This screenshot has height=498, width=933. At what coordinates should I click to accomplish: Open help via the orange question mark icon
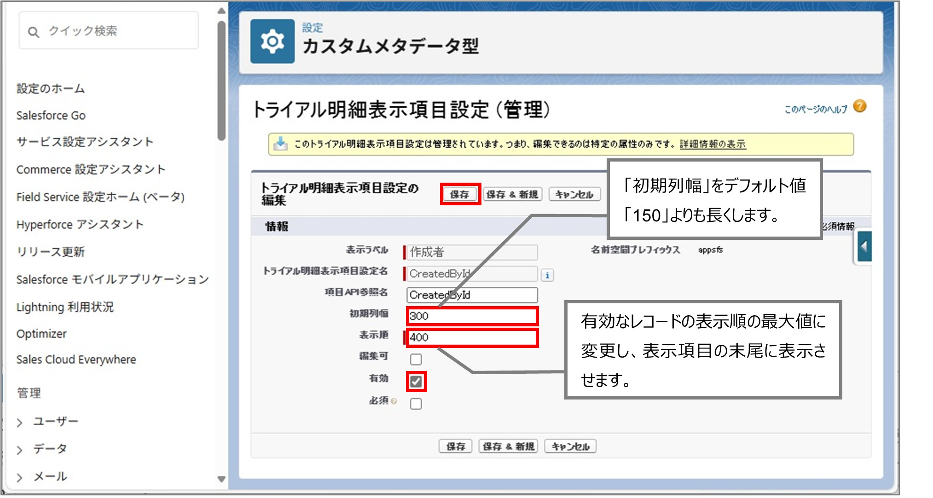pyautogui.click(x=860, y=106)
